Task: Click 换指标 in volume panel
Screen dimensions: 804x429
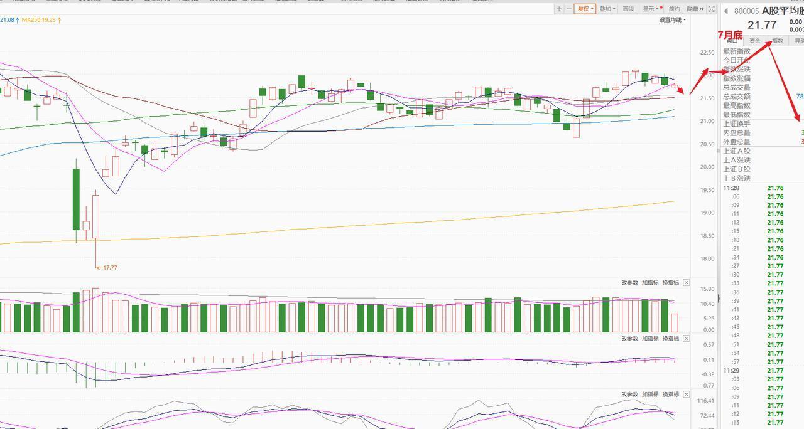Action: (670, 283)
